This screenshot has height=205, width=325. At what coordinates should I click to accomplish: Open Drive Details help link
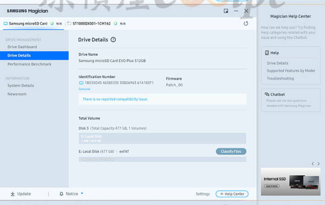pos(277,63)
